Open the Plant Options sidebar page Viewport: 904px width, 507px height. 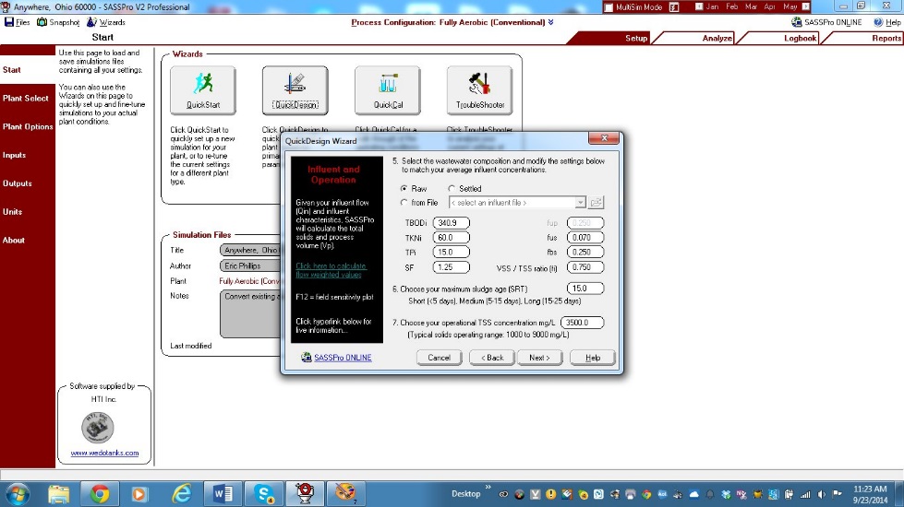click(x=28, y=127)
